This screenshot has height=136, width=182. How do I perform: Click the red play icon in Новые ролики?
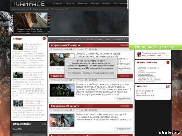(168, 62)
